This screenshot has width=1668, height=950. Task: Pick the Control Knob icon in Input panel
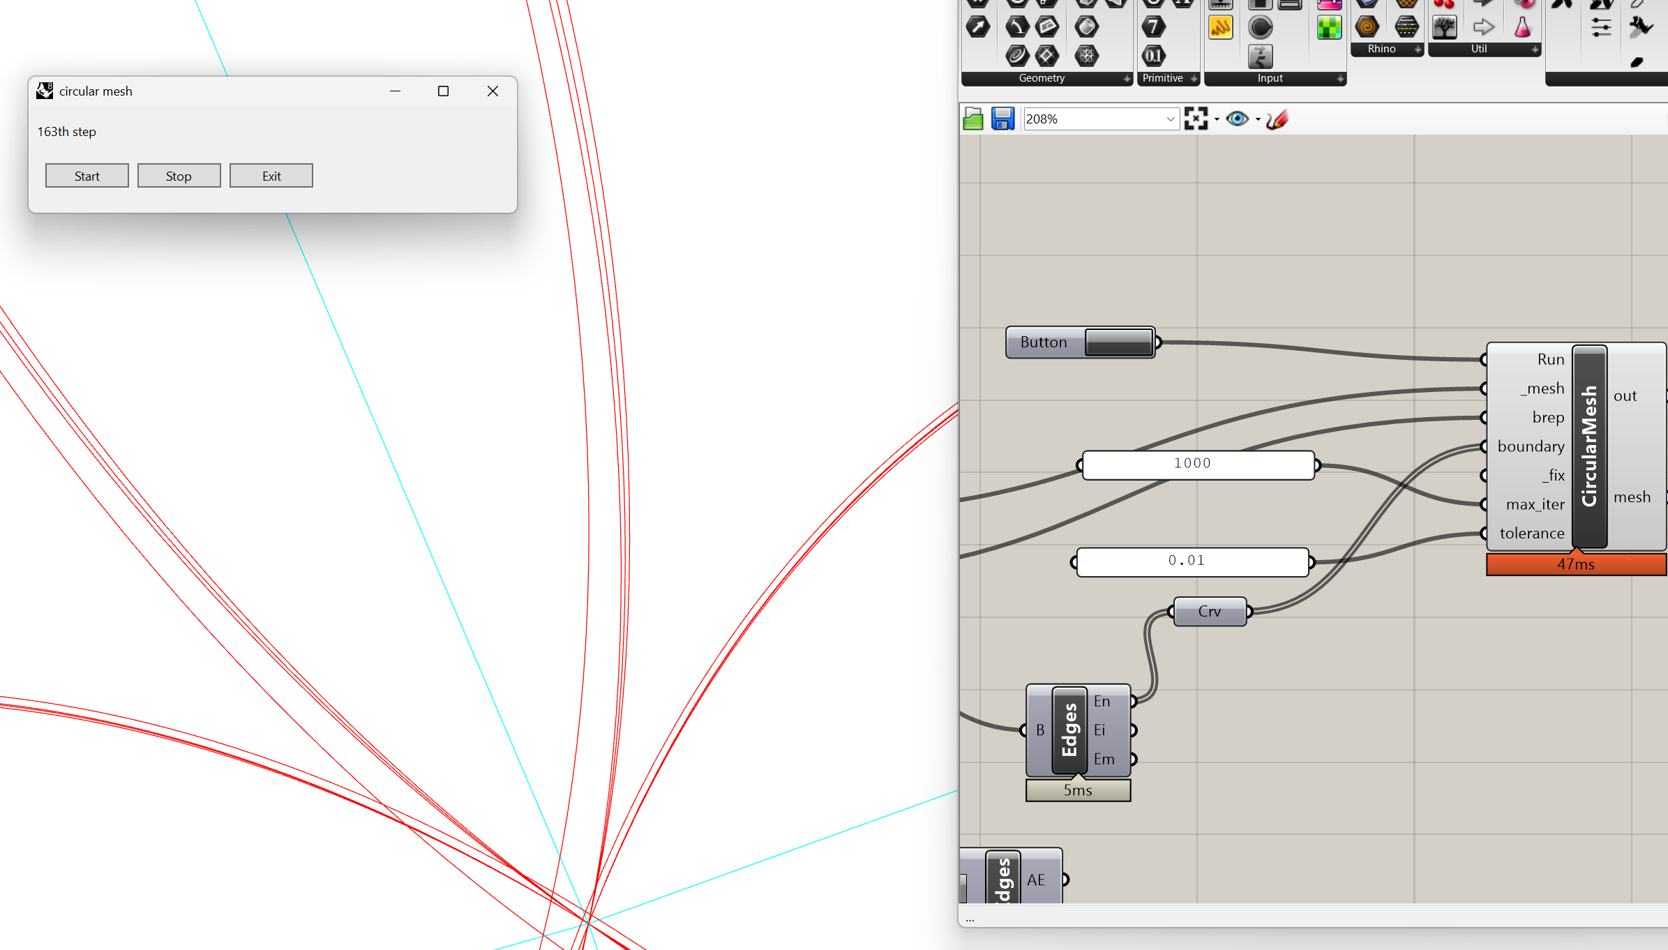(x=1260, y=28)
